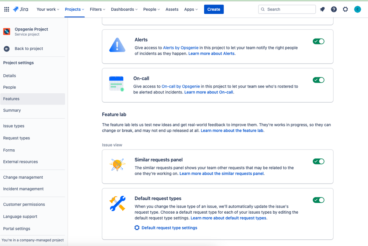Open Request types settings
This screenshot has height=246, width=368.
(x=33, y=138)
